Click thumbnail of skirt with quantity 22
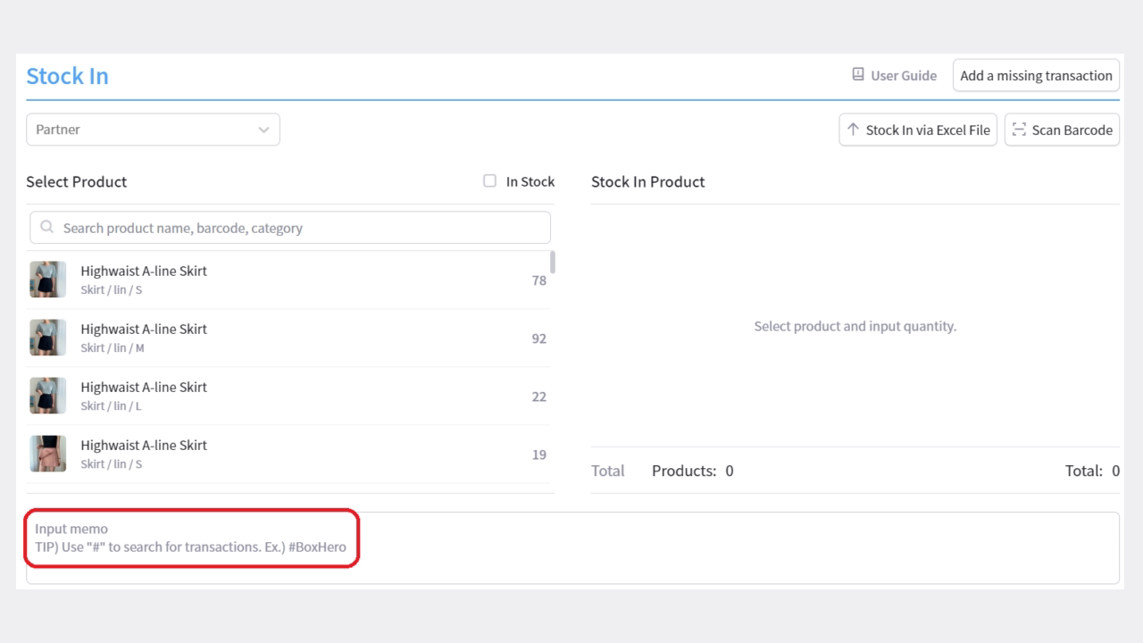 coord(47,396)
